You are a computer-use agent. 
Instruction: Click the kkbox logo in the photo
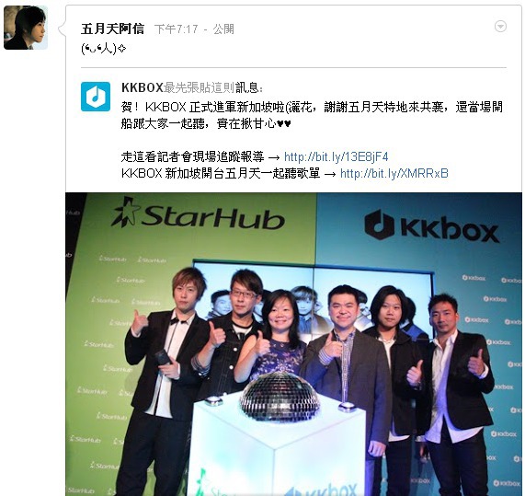click(431, 226)
